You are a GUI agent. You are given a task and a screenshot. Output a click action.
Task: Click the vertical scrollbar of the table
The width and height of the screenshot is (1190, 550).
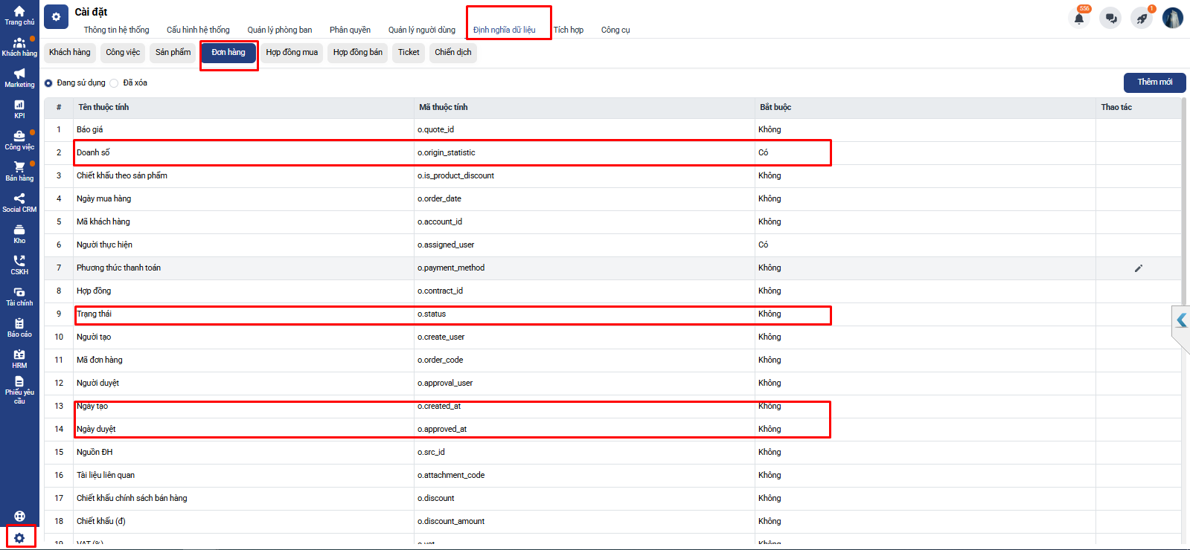[1183, 201]
